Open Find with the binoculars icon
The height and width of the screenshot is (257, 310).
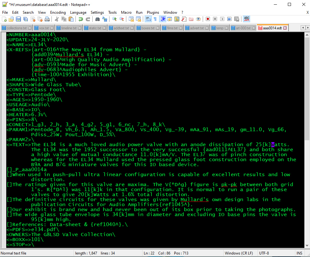97,19
